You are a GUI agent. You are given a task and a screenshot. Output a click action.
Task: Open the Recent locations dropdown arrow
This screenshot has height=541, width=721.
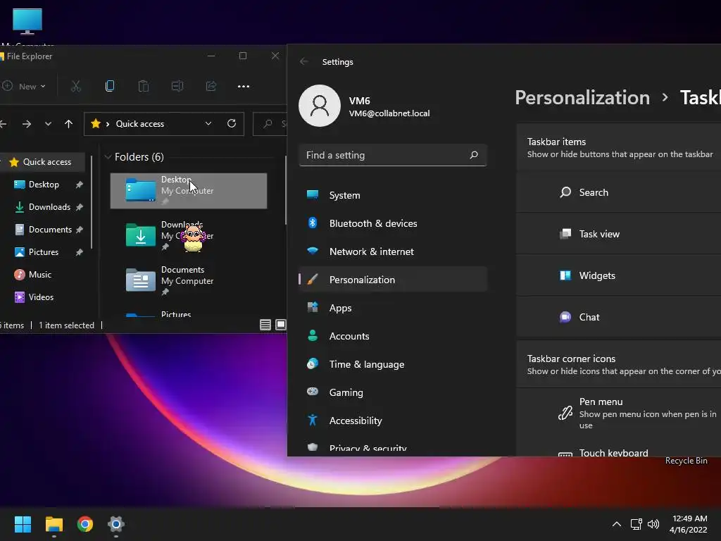point(49,124)
